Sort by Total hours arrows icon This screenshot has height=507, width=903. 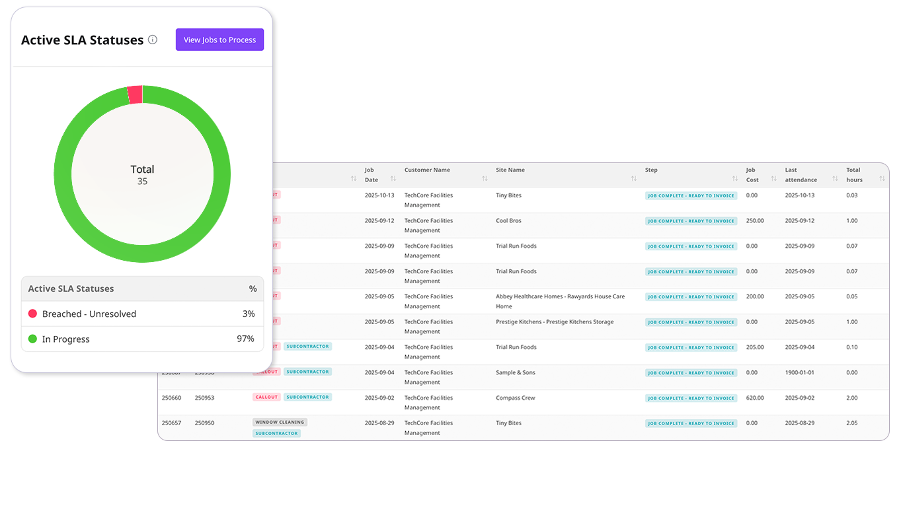click(x=882, y=179)
